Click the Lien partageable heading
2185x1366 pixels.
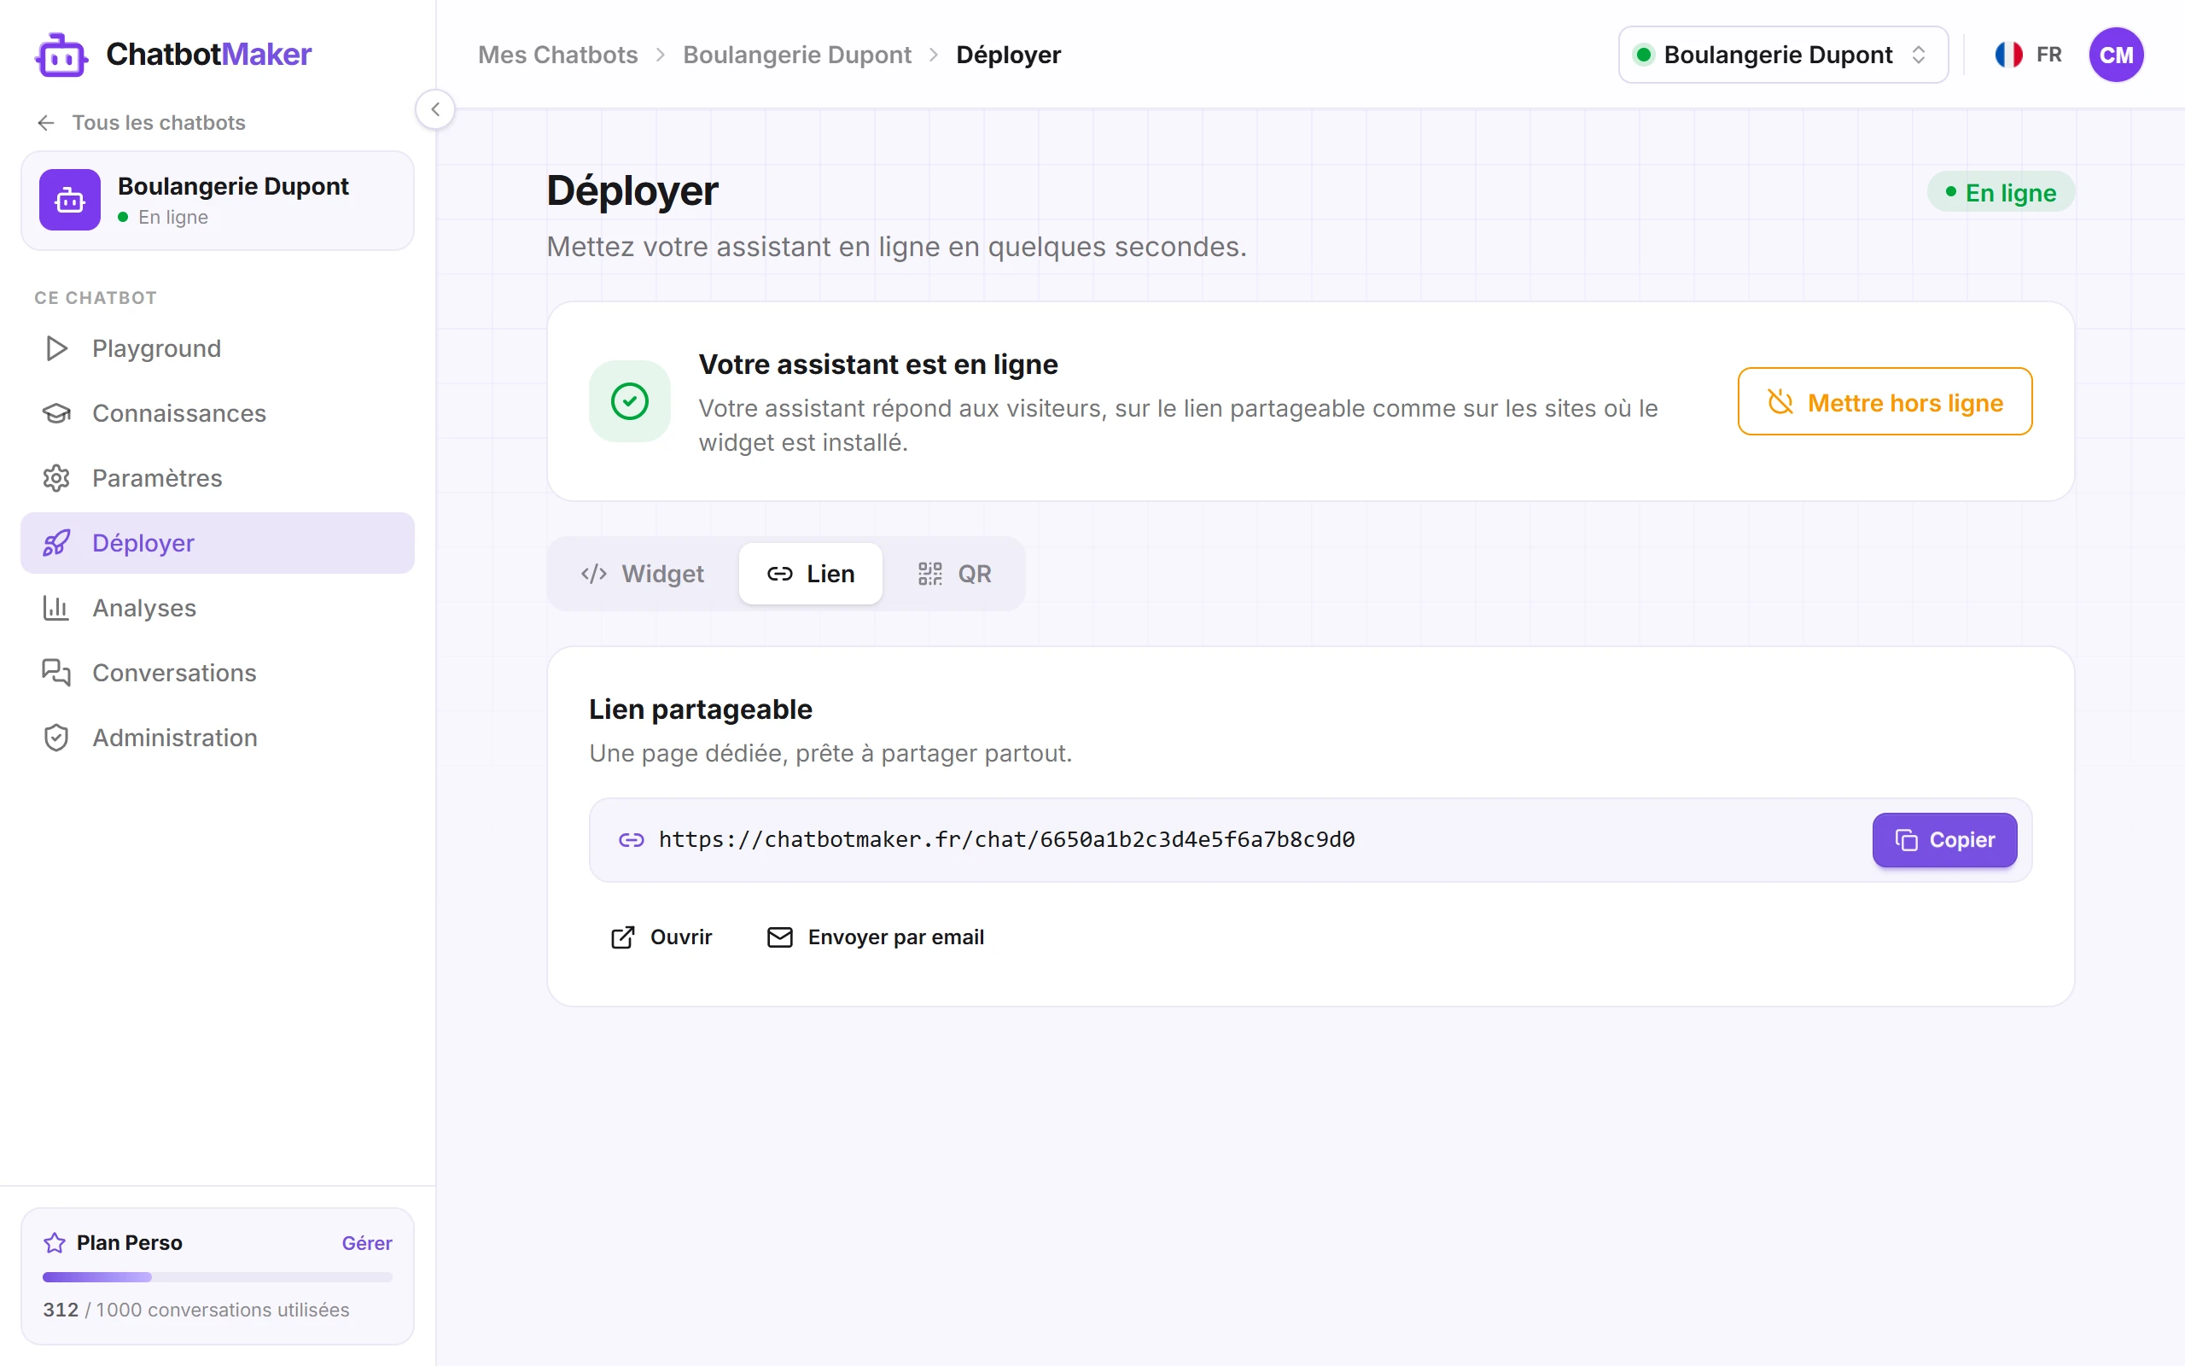tap(701, 709)
